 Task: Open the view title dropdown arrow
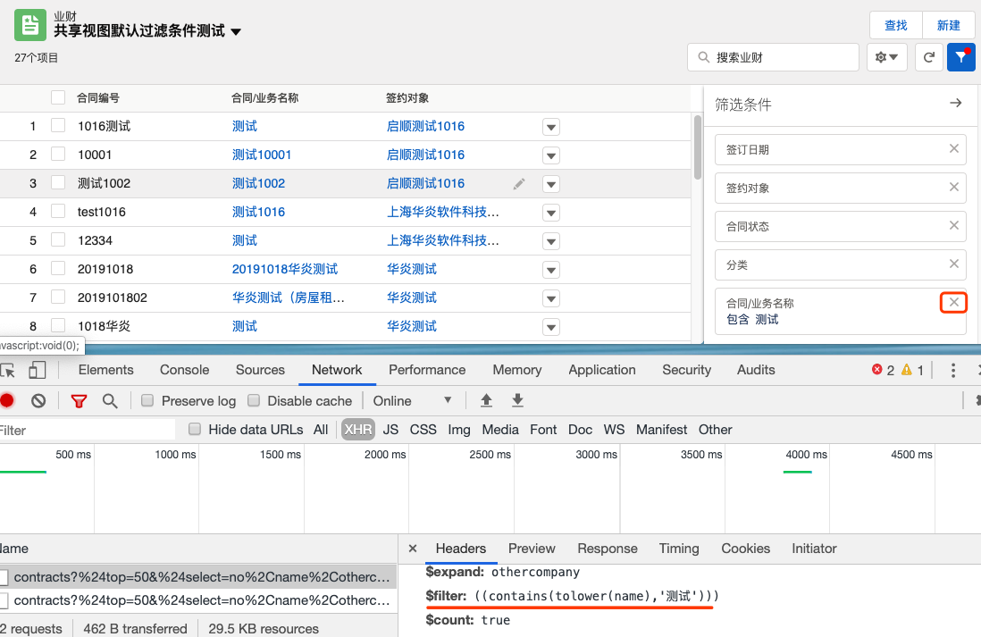[236, 32]
